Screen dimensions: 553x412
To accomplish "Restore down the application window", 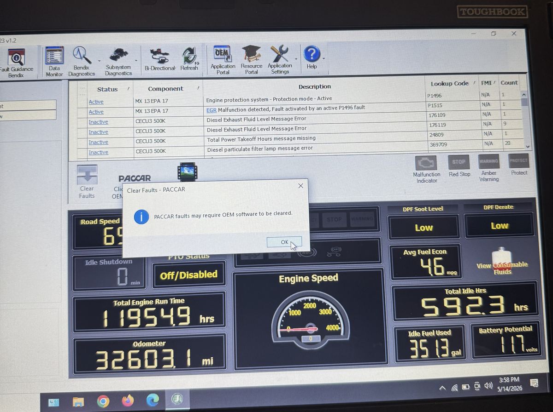I will pyautogui.click(x=494, y=34).
